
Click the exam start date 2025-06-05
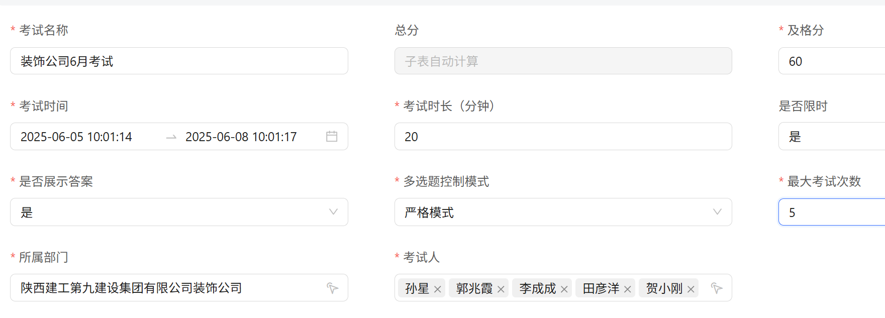pyautogui.click(x=76, y=137)
